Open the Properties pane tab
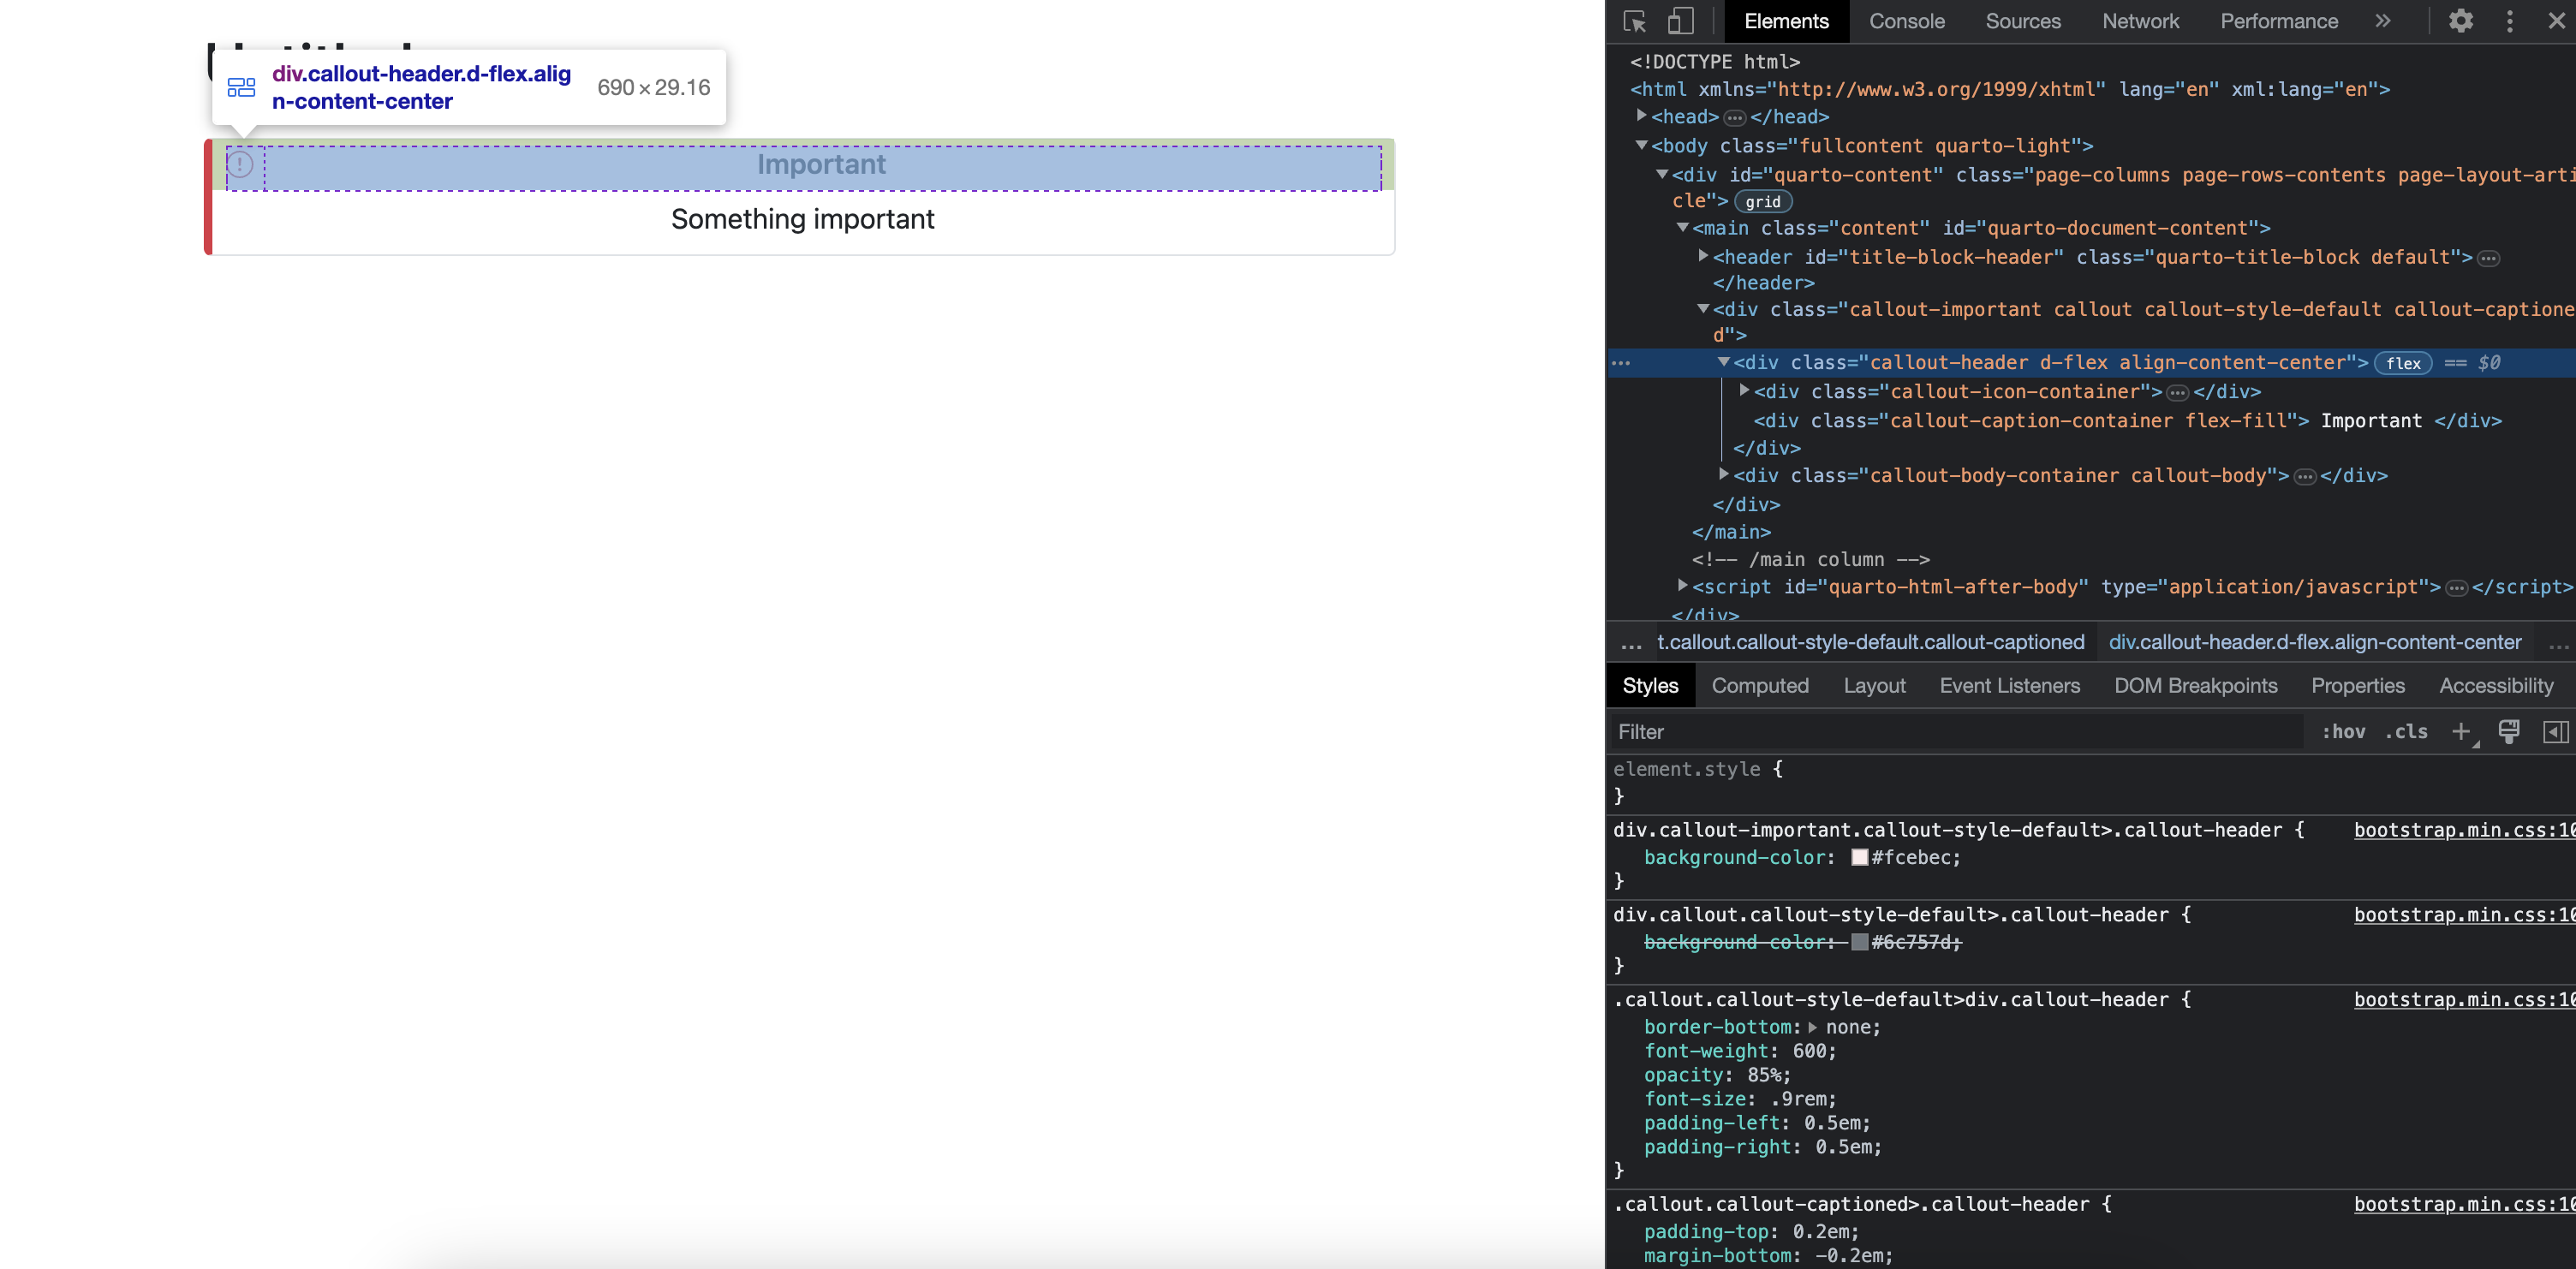The height and width of the screenshot is (1269, 2576). click(2357, 685)
